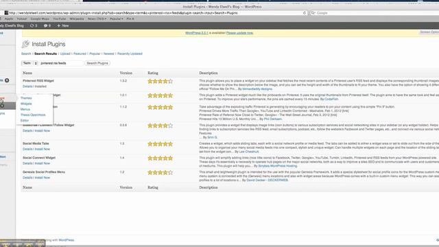
Task: Select Editor in the flyout menu
Action: [x=25, y=121]
